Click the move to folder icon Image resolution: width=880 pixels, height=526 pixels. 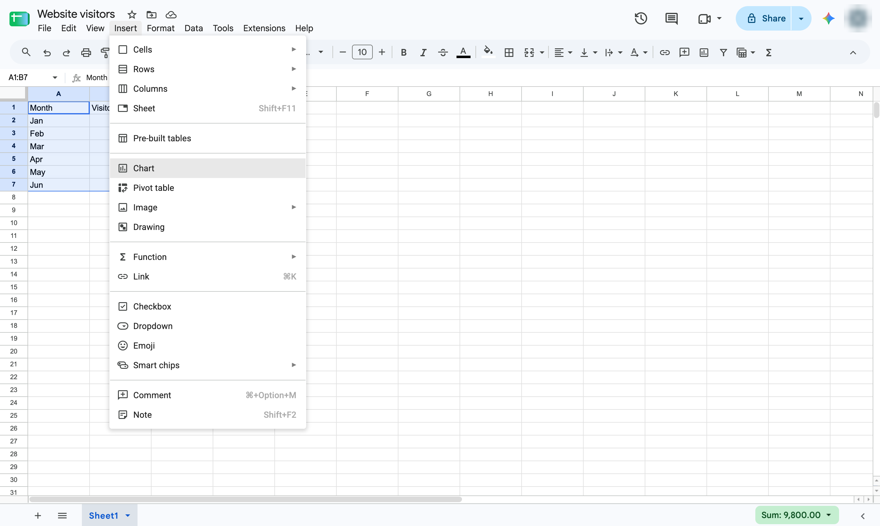(x=151, y=15)
